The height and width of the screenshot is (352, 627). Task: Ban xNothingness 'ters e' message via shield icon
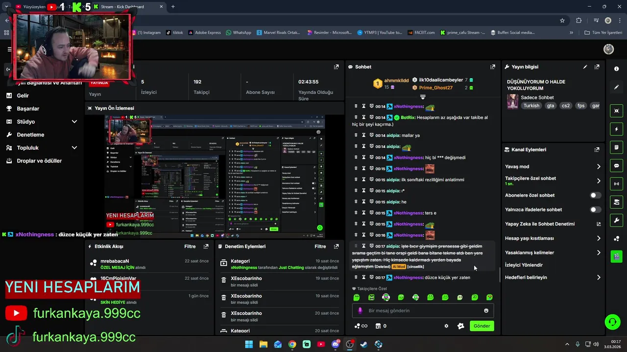click(372, 213)
